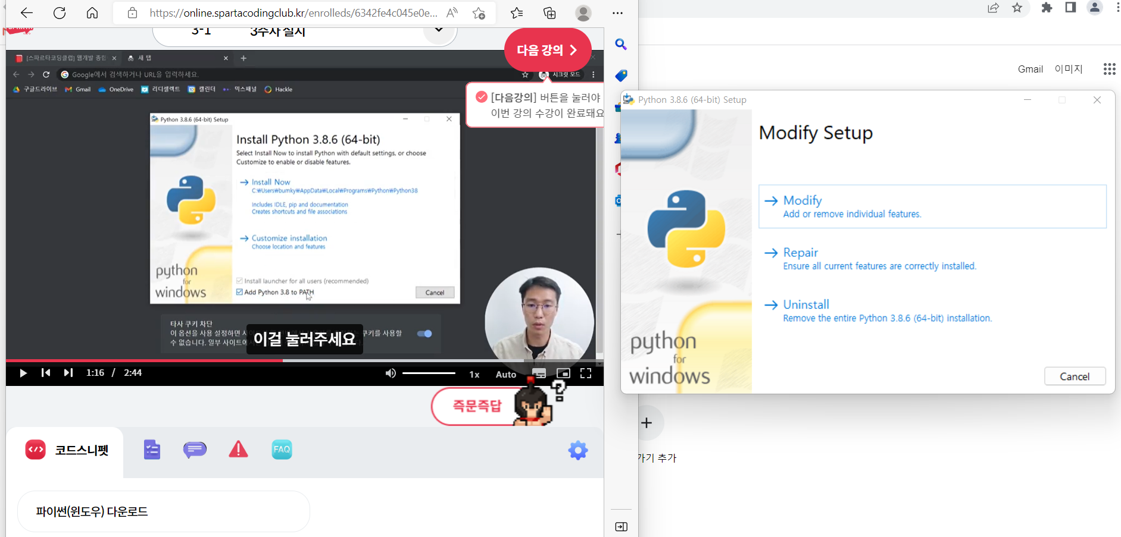Image resolution: width=1121 pixels, height=537 pixels.
Task: Add a shortcut with the plus button
Action: (647, 423)
